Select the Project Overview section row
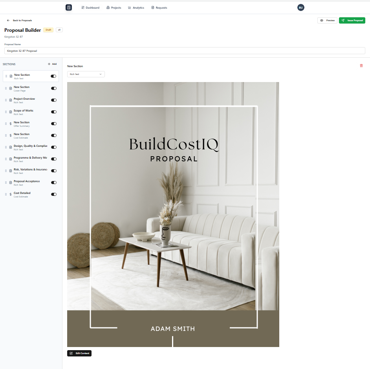 pyautogui.click(x=31, y=100)
